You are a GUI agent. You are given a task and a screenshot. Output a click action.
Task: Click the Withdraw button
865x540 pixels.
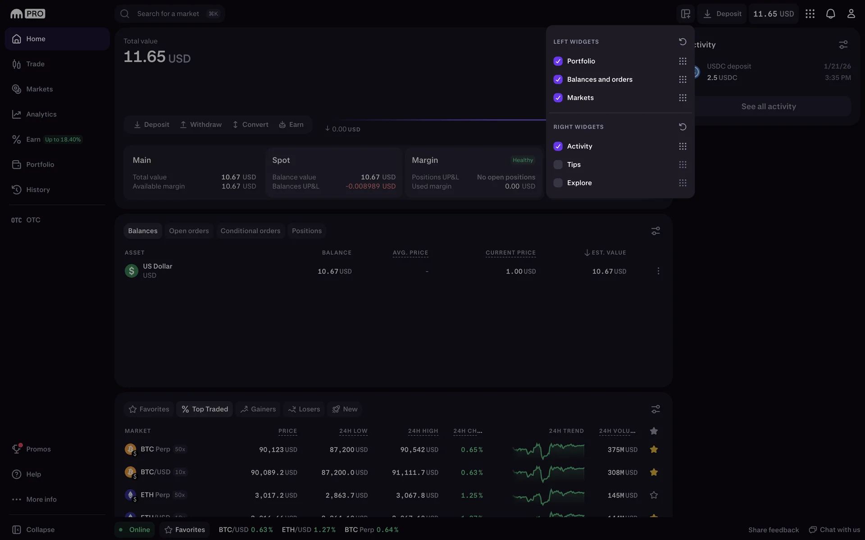201,125
